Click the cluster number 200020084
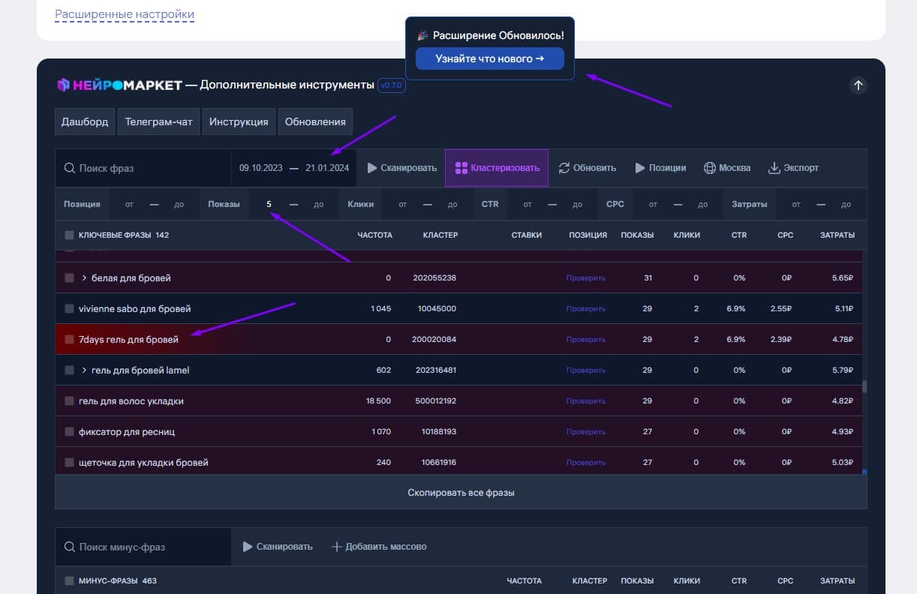Viewport: 917px width, 594px height. click(434, 340)
